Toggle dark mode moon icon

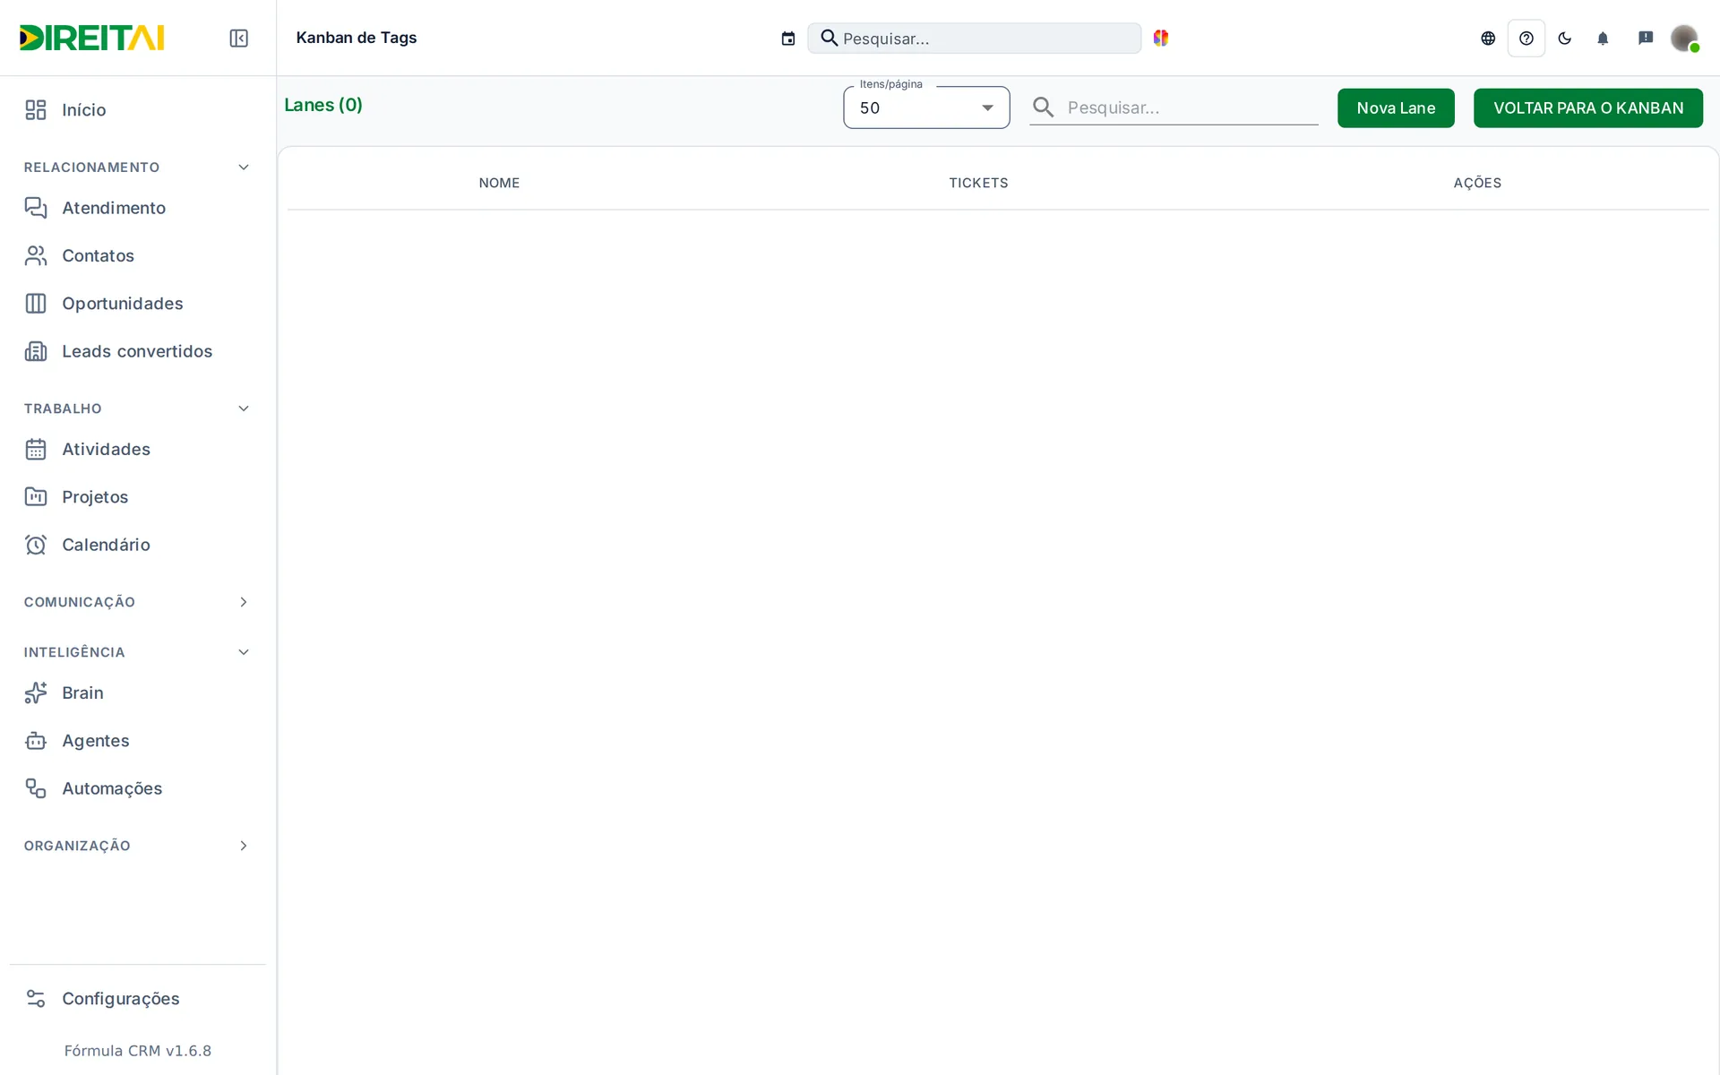[1565, 38]
